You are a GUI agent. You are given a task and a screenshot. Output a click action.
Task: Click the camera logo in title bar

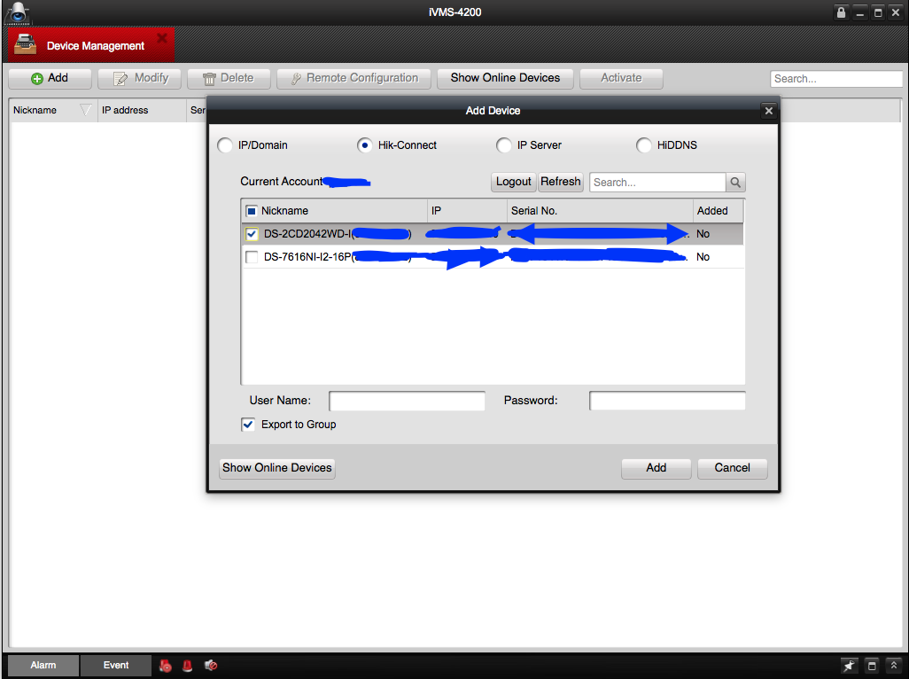click(x=18, y=12)
